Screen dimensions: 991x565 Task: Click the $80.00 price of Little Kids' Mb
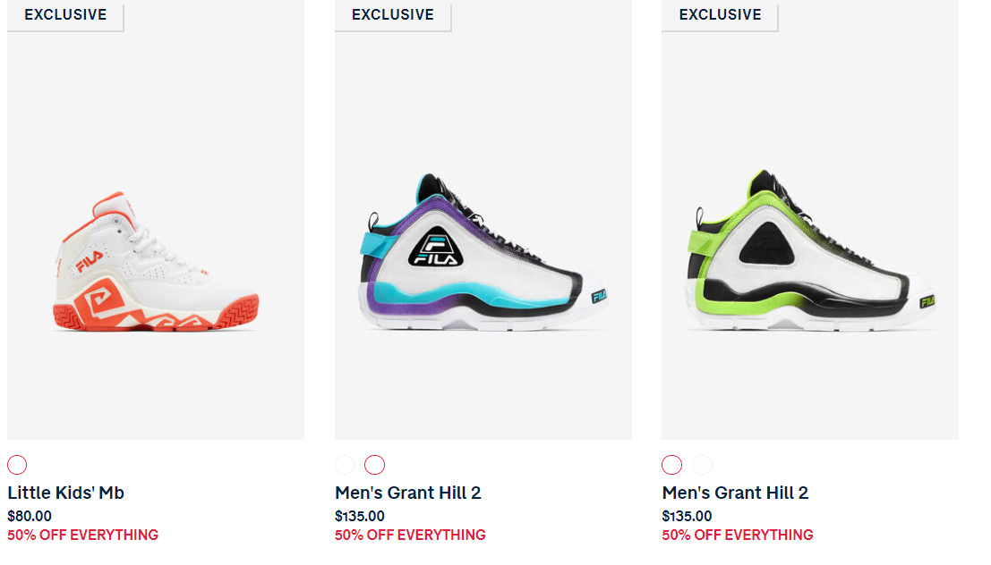(x=29, y=517)
